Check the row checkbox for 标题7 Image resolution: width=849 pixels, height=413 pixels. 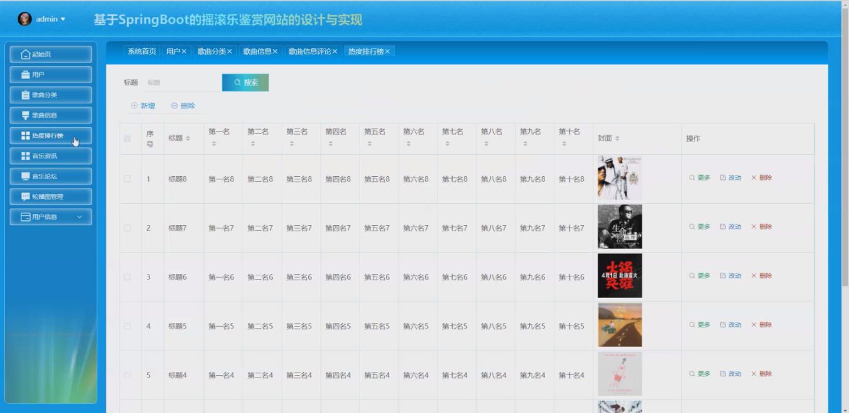coord(127,228)
